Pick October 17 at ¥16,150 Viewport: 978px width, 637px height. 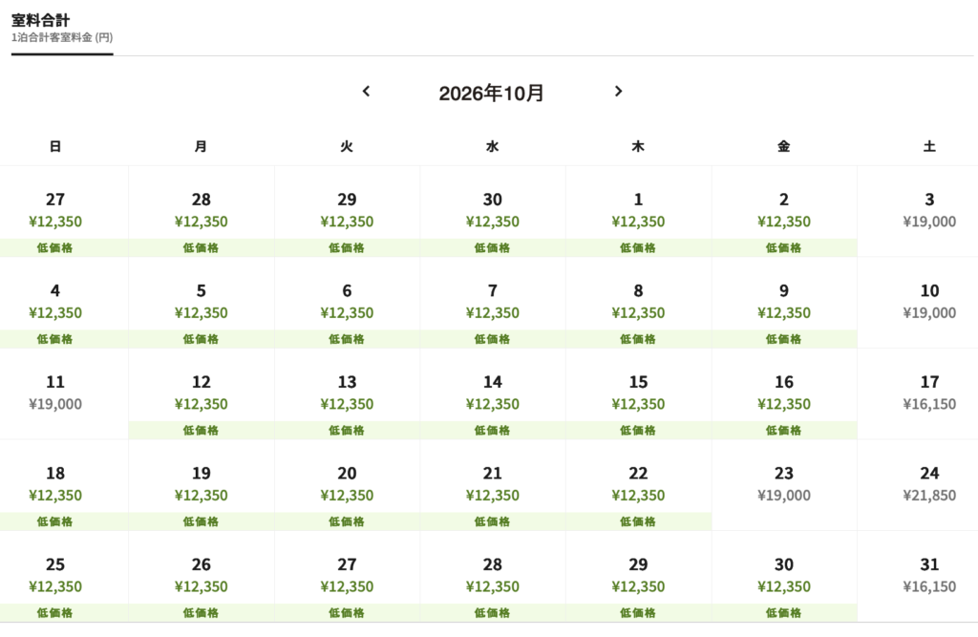coord(928,393)
